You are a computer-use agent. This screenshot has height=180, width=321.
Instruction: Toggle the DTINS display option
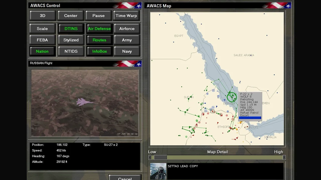71,28
